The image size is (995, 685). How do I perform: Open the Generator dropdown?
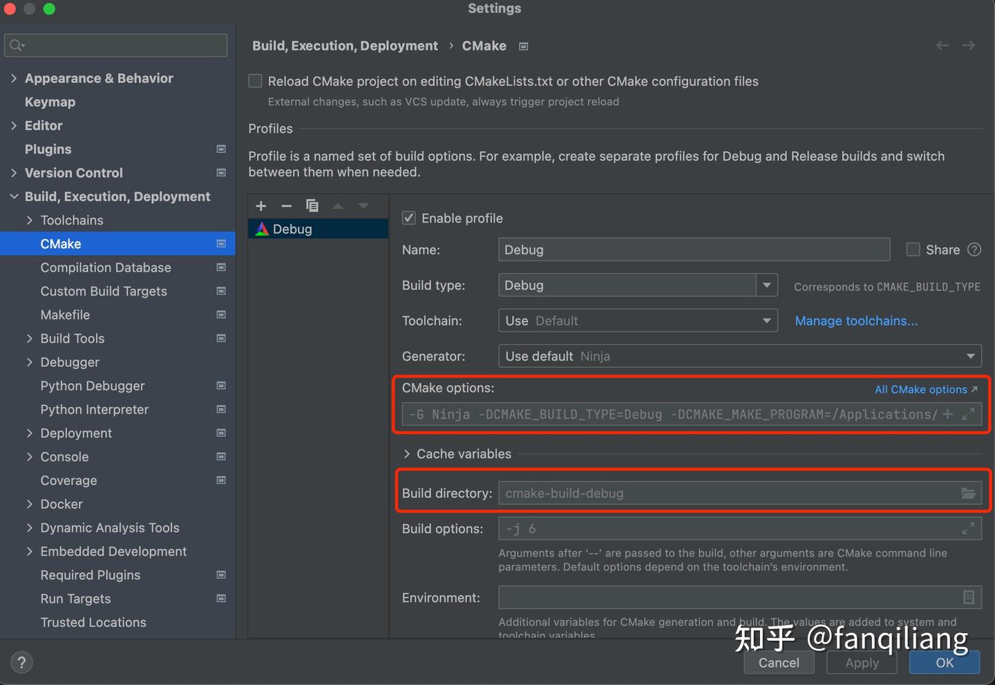coord(970,356)
